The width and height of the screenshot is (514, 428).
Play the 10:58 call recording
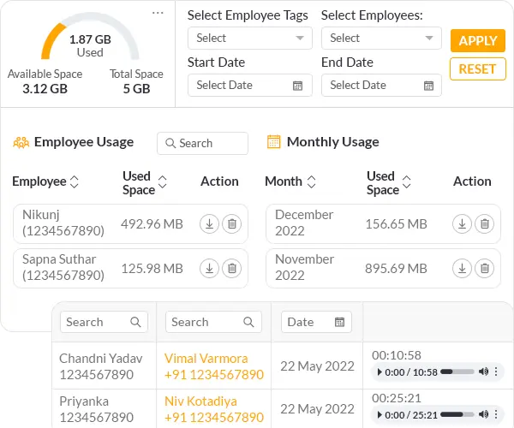click(x=380, y=372)
